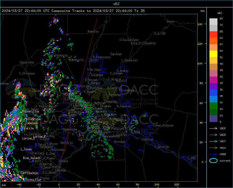Image resolution: width=233 pixels, height=188 pixels.
Task: Click the 'Mirador' label
Action: 120,142
